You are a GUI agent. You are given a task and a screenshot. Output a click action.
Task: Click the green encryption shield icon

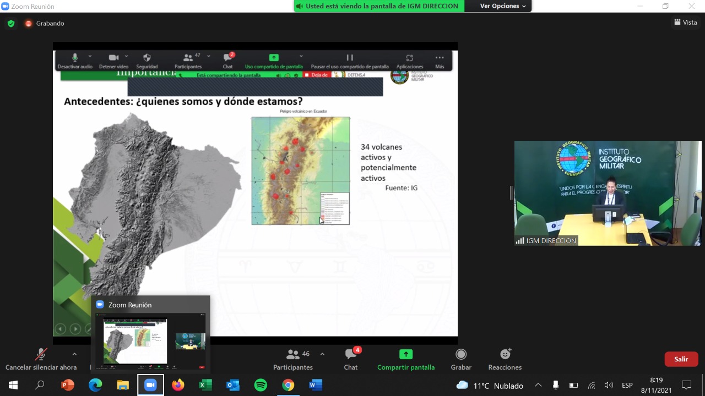click(11, 23)
